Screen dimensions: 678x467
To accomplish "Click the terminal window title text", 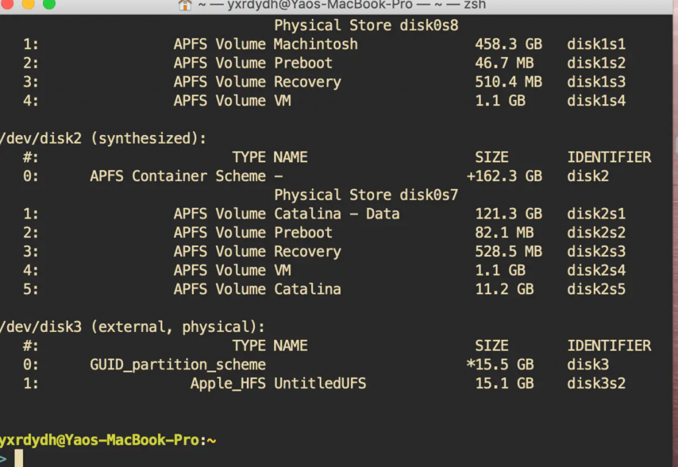I will [x=342, y=5].
